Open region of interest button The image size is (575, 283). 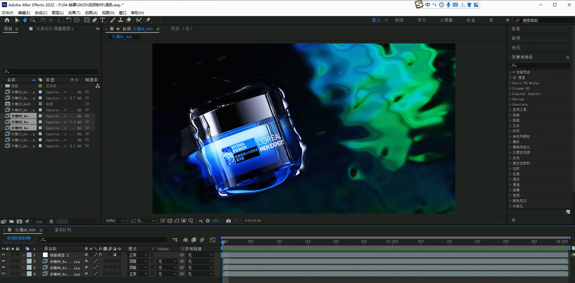(x=184, y=221)
